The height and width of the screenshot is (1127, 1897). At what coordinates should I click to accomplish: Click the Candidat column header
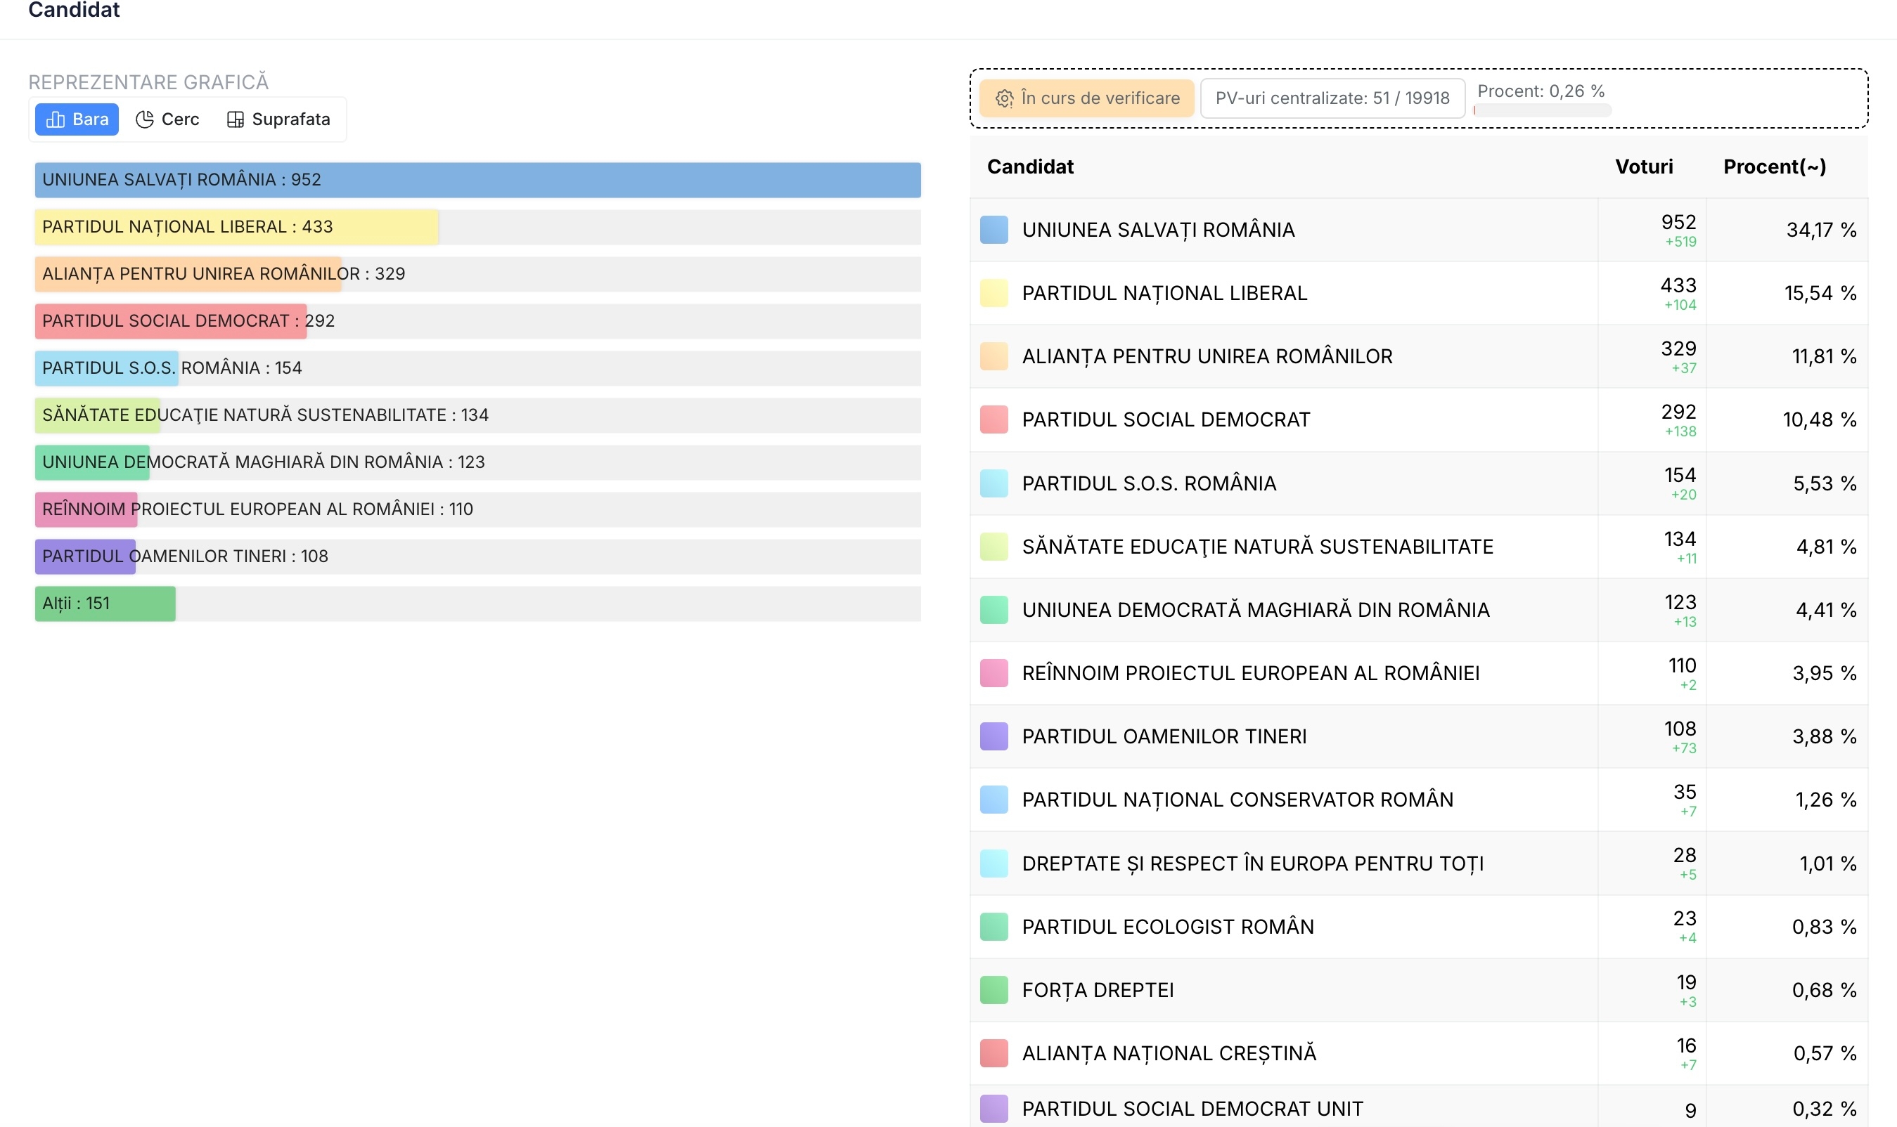point(1030,167)
